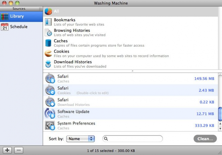The image size is (222, 155).
Task: Click the 333.29 KB size value
Action: tap(205, 125)
